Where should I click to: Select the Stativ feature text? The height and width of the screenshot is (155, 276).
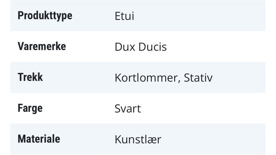[x=198, y=78]
